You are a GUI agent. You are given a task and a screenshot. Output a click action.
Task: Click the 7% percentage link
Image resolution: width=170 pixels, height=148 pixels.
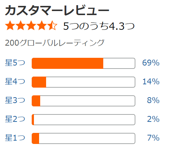153,138
